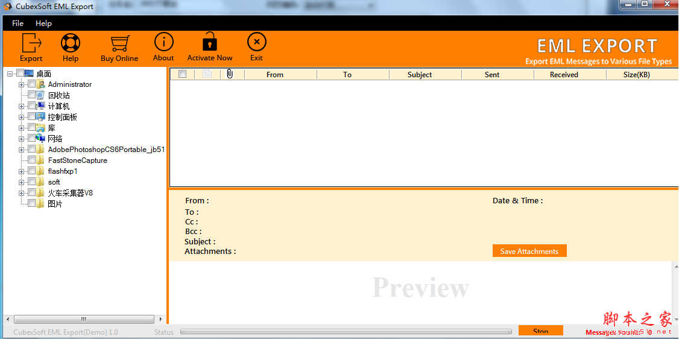Screen dimensions: 679x339
Task: Check the 库 checkbox
Action: (x=31, y=127)
